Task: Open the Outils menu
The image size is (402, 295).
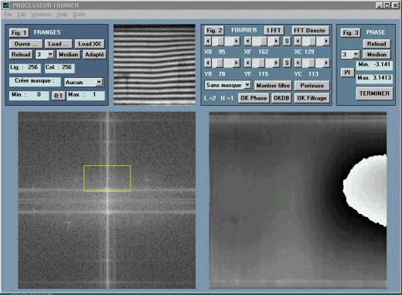Action: (79, 15)
